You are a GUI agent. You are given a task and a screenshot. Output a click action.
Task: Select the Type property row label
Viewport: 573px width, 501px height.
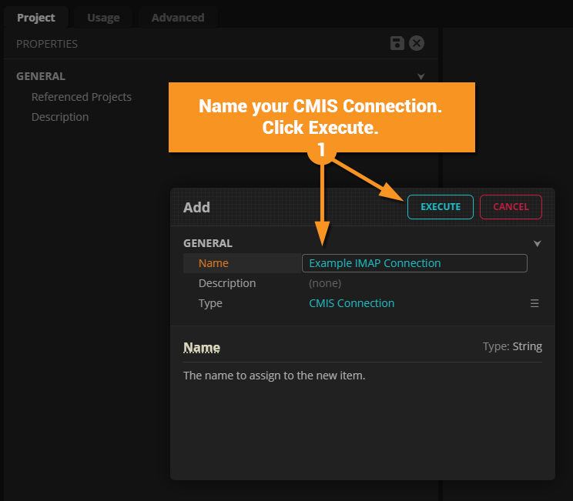point(210,303)
